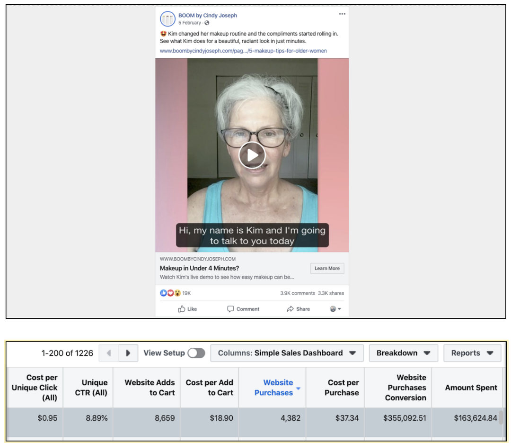Open the boombycindyjoseph.com makeup tips link
511x443 pixels.
tap(243, 51)
